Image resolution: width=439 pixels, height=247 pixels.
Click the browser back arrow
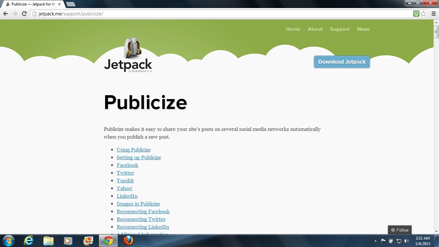point(5,14)
